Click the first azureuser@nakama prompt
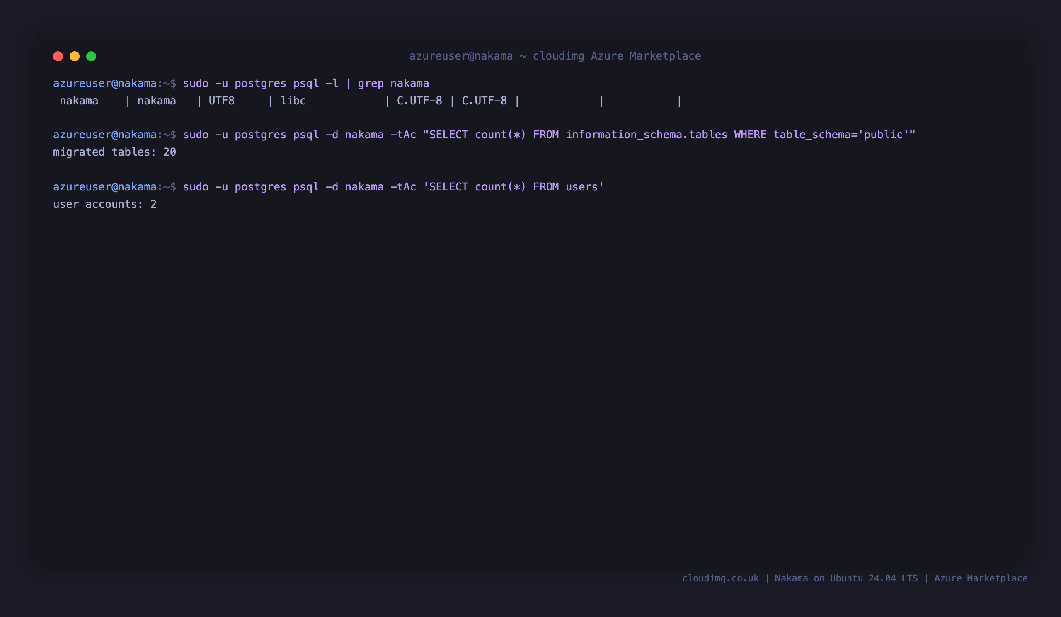This screenshot has width=1061, height=617. click(x=105, y=83)
